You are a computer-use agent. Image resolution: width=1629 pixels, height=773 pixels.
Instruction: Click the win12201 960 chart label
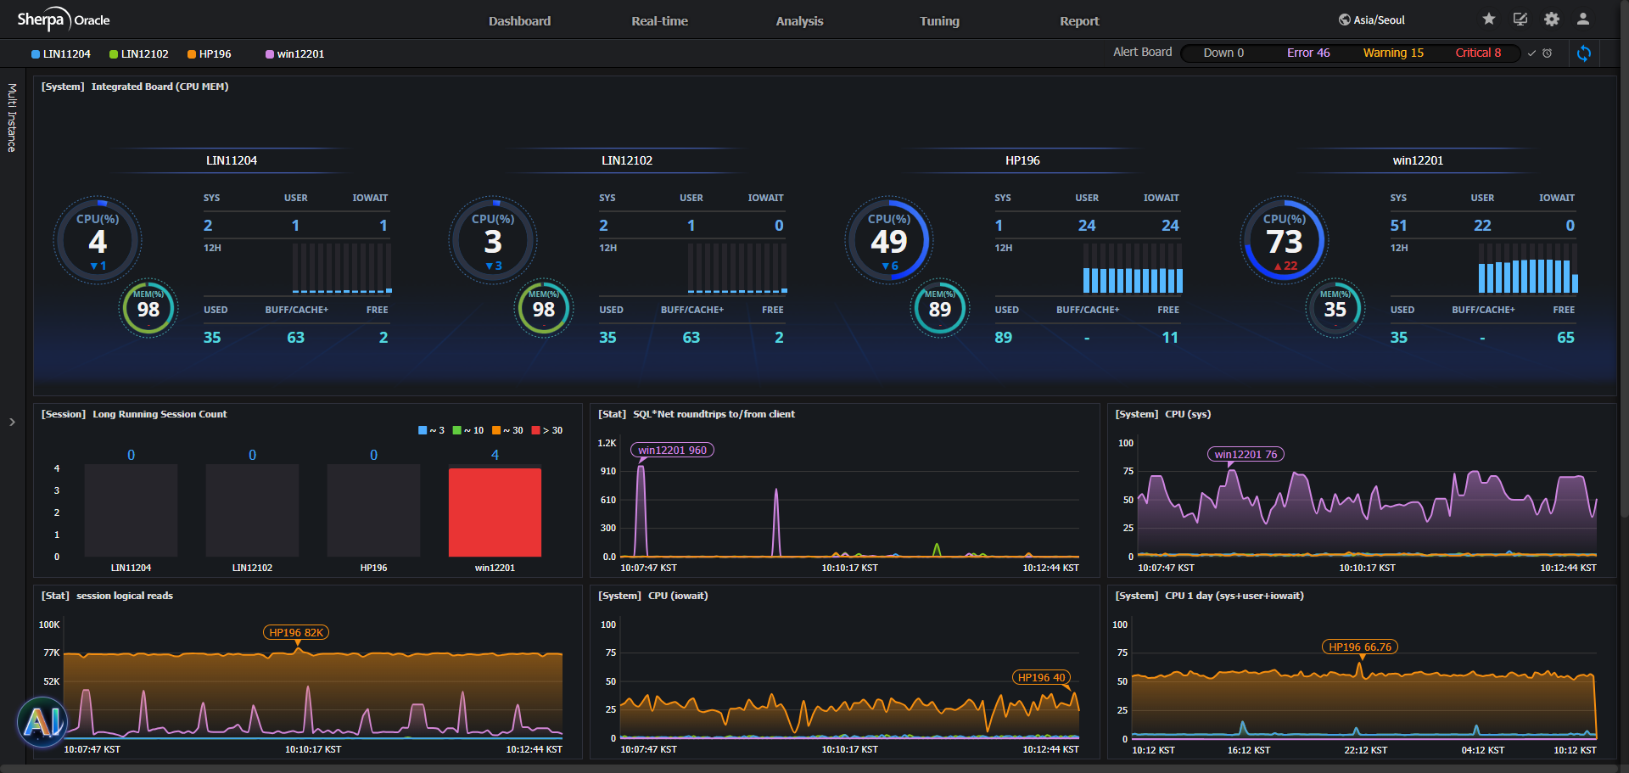tap(672, 451)
